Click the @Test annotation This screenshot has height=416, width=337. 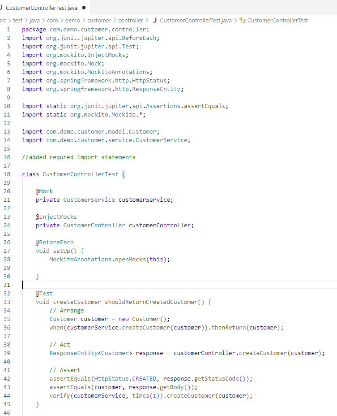point(44,294)
